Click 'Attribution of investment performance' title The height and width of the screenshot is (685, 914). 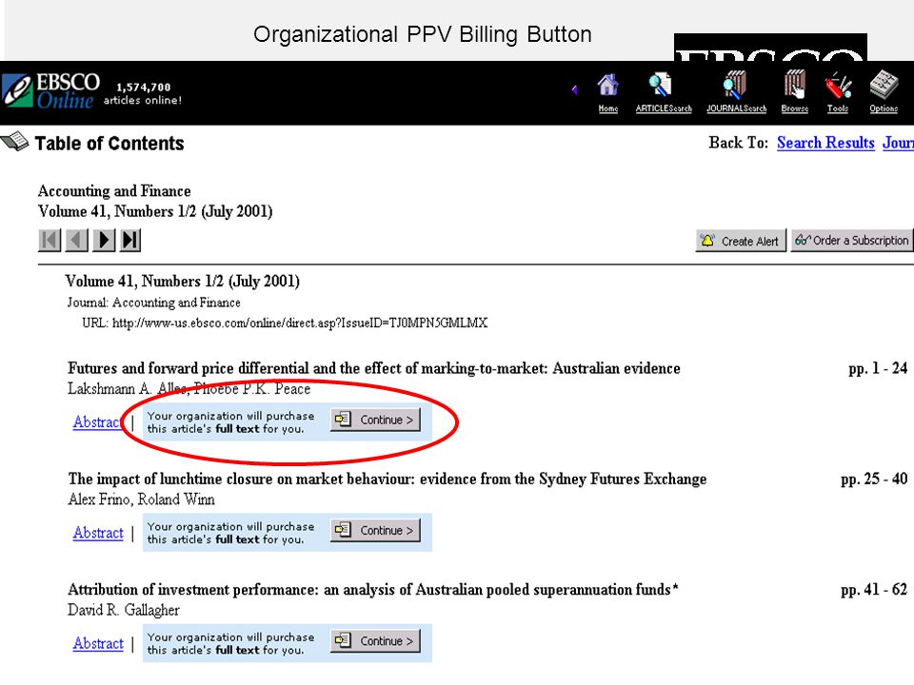(373, 590)
